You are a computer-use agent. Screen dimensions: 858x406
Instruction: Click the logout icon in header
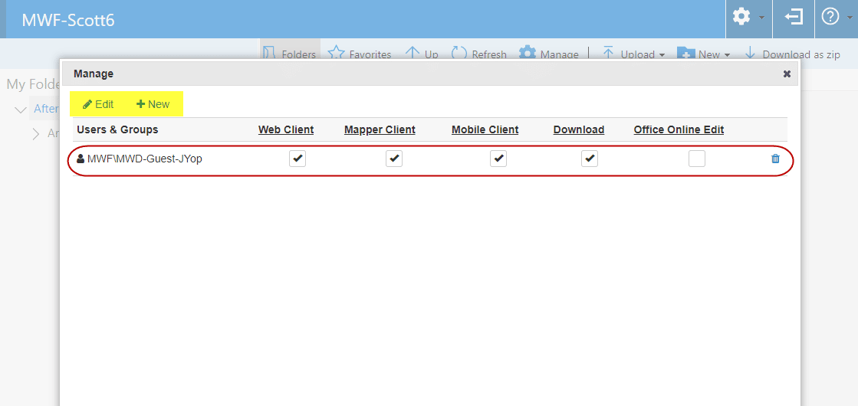click(794, 17)
